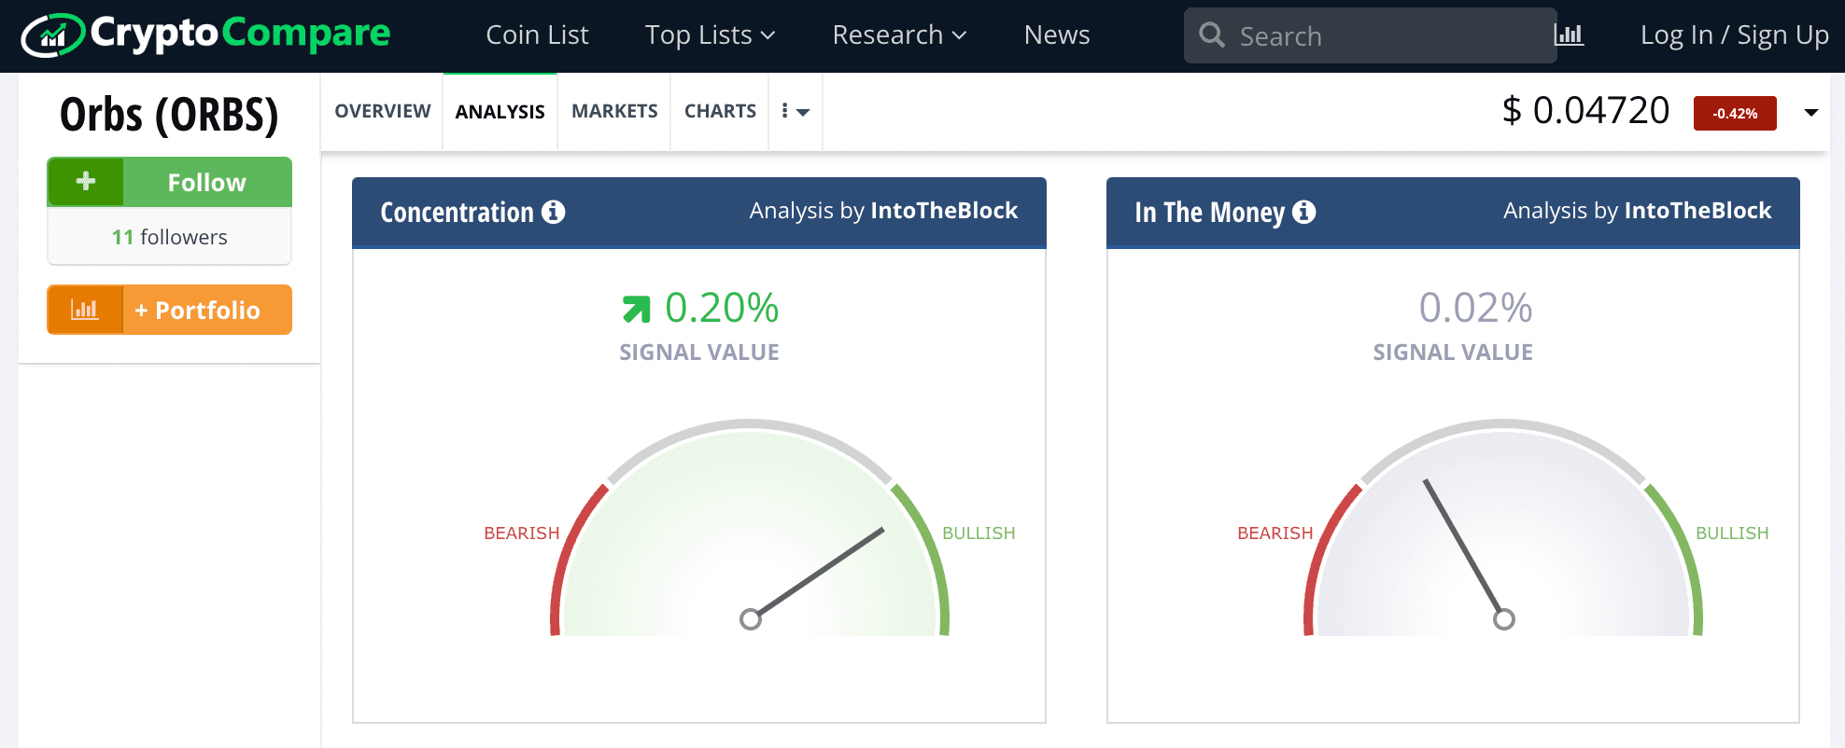Image resolution: width=1845 pixels, height=748 pixels.
Task: Click BEARISH label on In The Money gauge
Action: [1275, 533]
